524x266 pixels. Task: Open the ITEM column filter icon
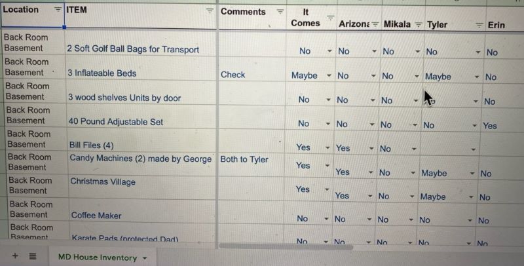[210, 10]
